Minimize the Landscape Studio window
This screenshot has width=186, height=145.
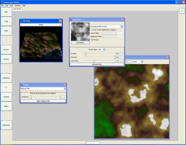pos(177,2)
